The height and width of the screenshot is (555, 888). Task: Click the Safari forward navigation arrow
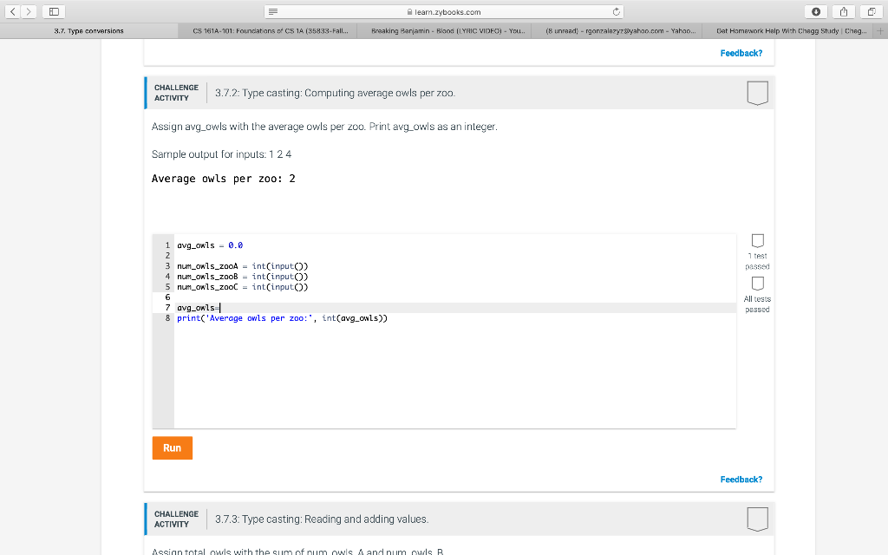pos(28,12)
